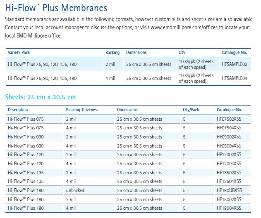This screenshot has width=261, height=218.
Task: Click the Description column header
Action: click(x=18, y=110)
